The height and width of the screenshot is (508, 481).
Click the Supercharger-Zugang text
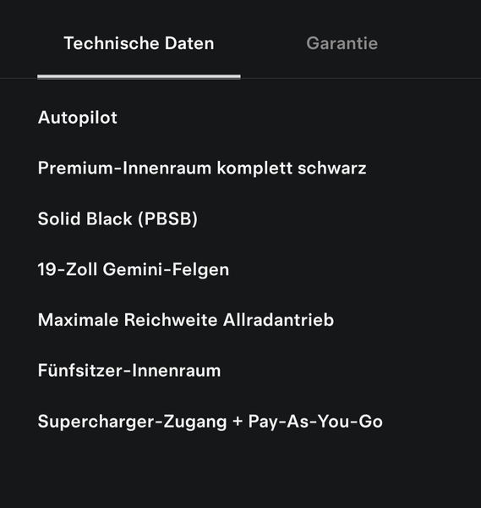133,422
